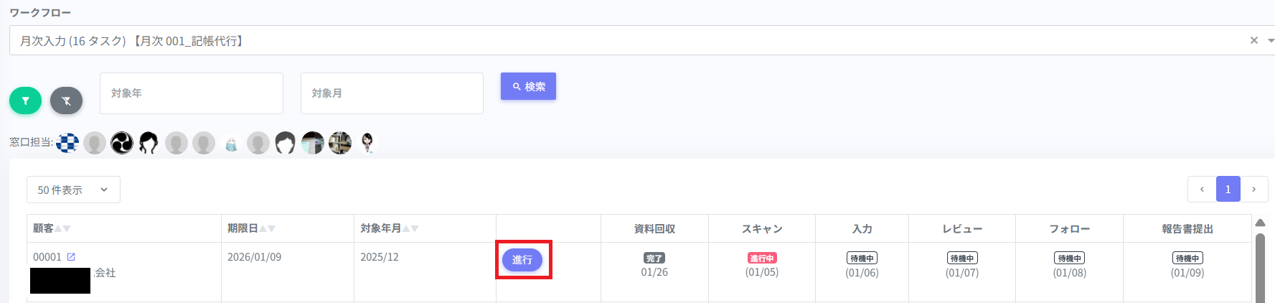Clear filters with the gray filter-off icon
Image resolution: width=1275 pixels, height=303 pixels.
click(x=66, y=101)
